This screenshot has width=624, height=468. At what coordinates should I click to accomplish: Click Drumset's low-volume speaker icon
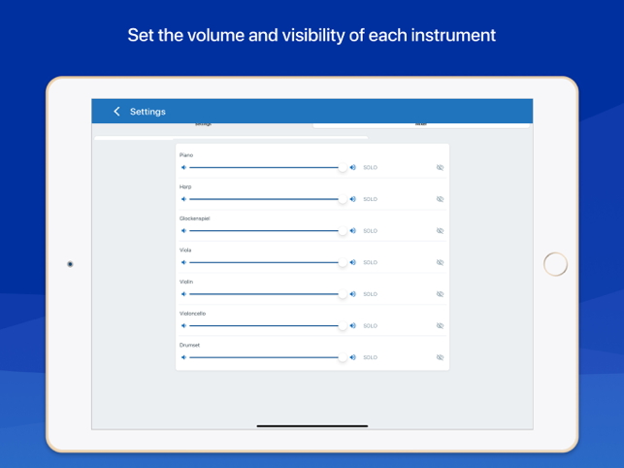click(183, 357)
